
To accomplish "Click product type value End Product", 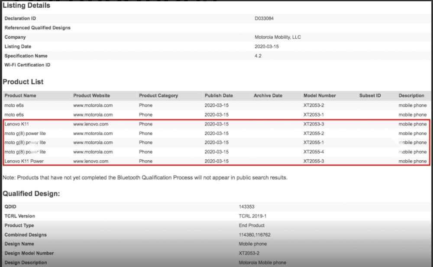I will coord(252,225).
